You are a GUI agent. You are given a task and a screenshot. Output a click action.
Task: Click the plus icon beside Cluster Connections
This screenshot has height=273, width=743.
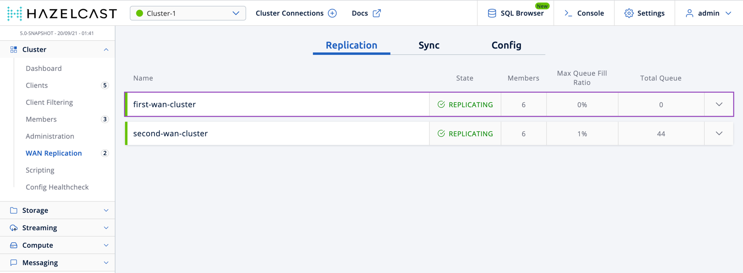pyautogui.click(x=332, y=13)
